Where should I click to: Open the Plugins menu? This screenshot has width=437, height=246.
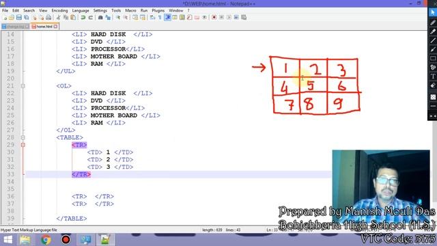tap(158, 10)
